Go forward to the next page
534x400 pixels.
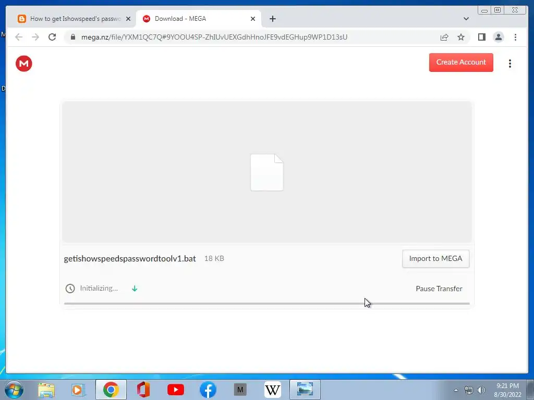point(35,37)
